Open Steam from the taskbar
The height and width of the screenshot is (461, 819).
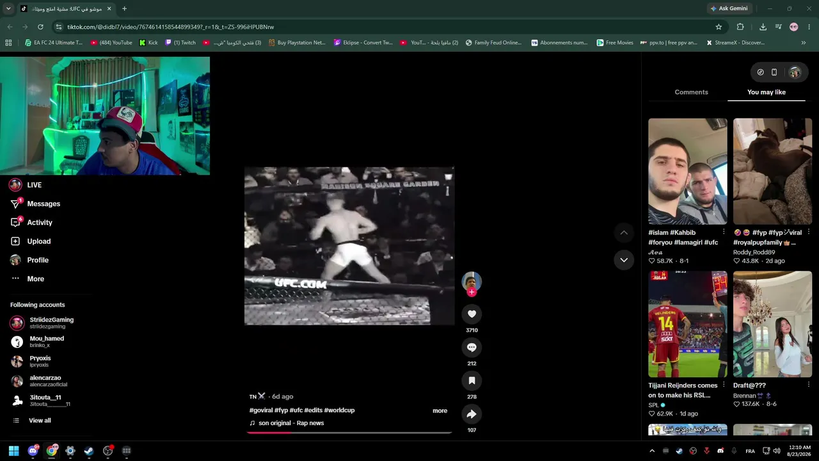(89, 451)
